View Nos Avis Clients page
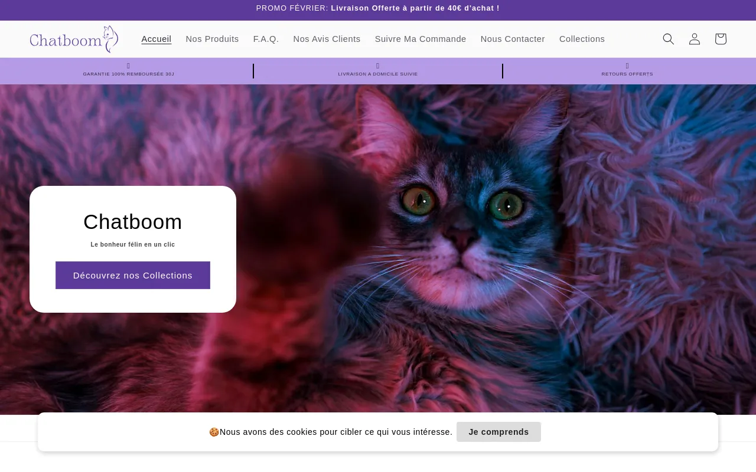This screenshot has height=472, width=756. 327,39
